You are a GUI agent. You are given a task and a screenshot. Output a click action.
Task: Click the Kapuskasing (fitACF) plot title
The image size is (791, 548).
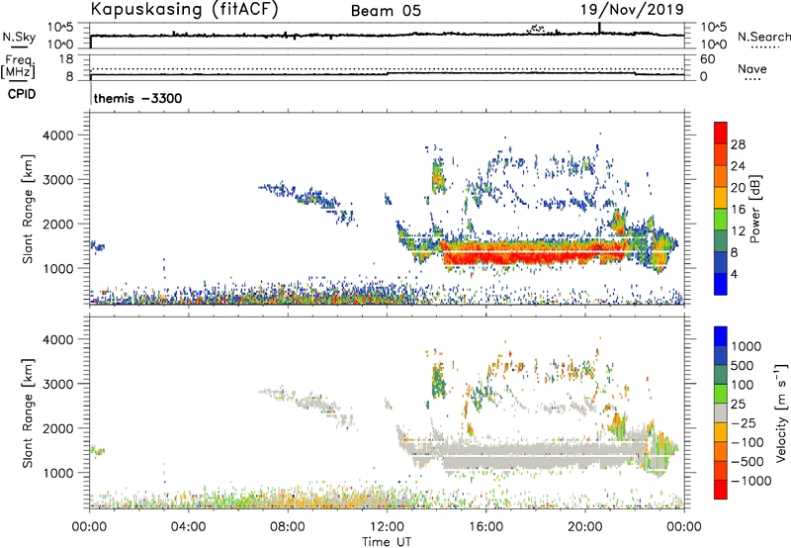(184, 10)
